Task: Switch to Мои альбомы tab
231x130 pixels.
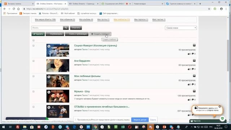Action: [x=86, y=19]
